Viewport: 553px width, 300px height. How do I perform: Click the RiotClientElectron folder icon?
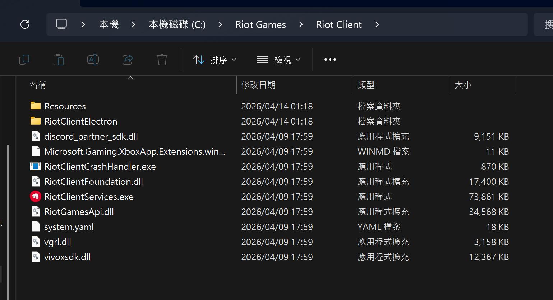[36, 121]
